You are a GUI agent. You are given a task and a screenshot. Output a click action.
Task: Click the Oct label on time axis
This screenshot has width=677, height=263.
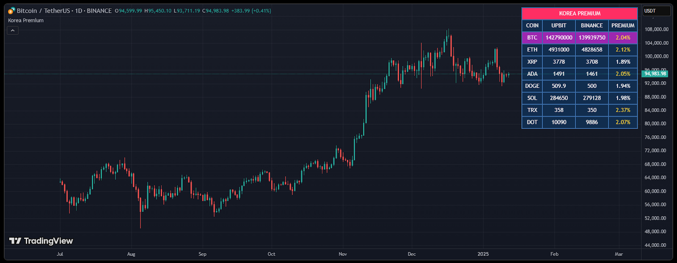tap(272, 254)
